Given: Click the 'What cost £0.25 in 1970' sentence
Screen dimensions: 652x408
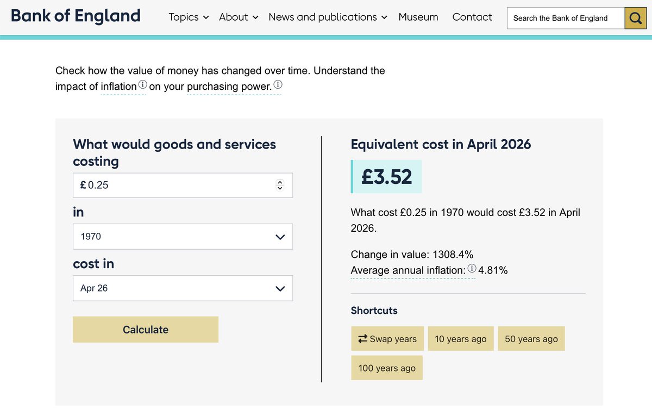Looking at the screenshot, I should 466,220.
